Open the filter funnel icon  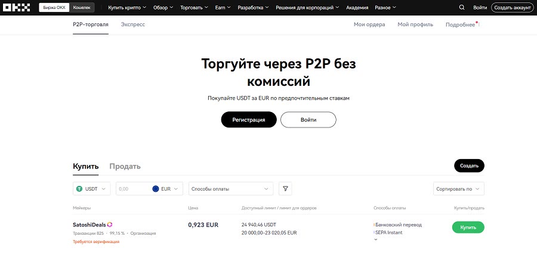tap(285, 189)
